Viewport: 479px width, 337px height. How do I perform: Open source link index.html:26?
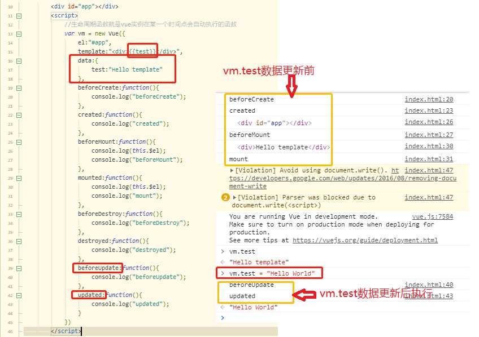(x=429, y=122)
